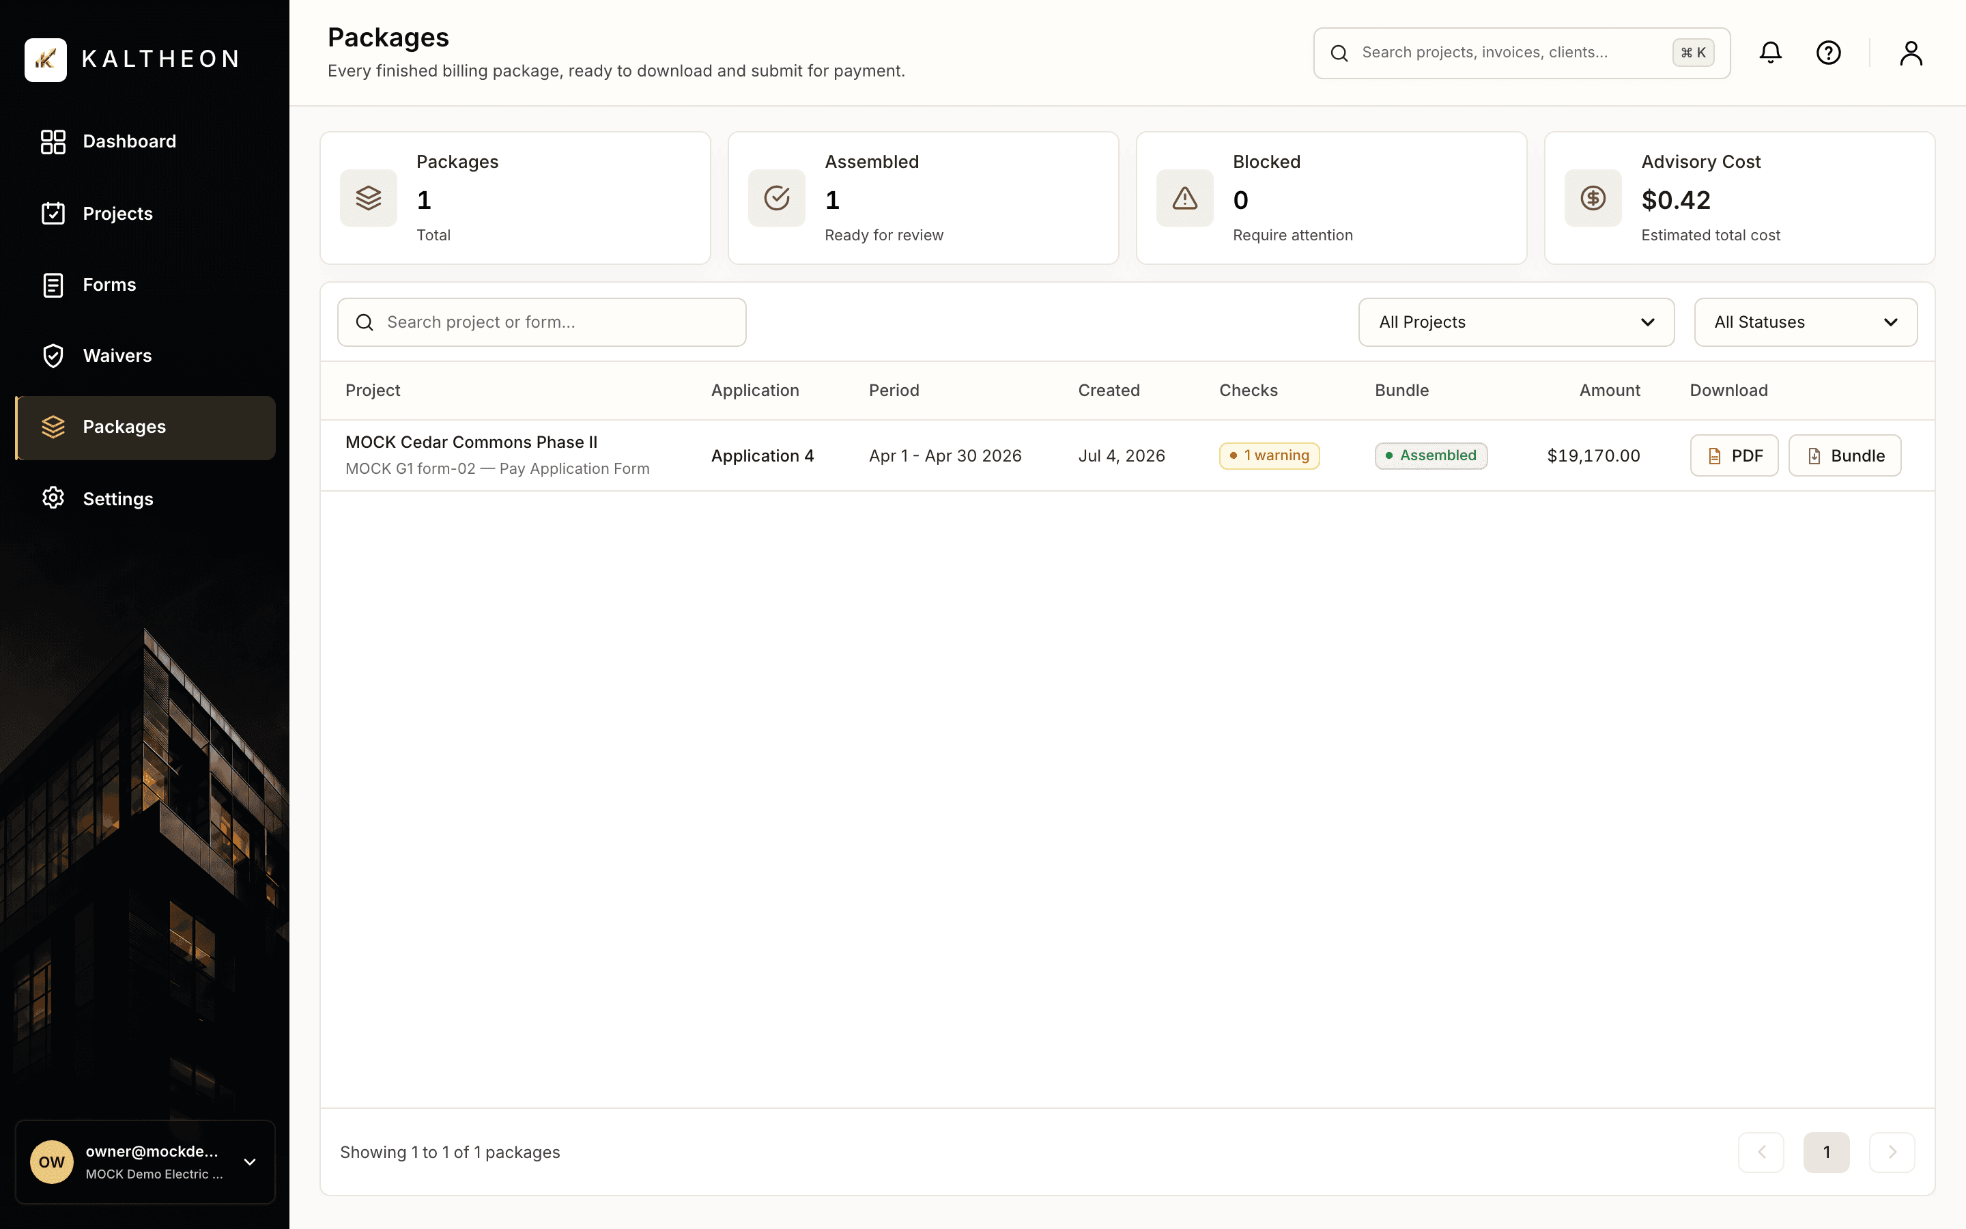Open help via question mark icon
Viewport: 1966px width, 1229px height.
click(x=1828, y=53)
